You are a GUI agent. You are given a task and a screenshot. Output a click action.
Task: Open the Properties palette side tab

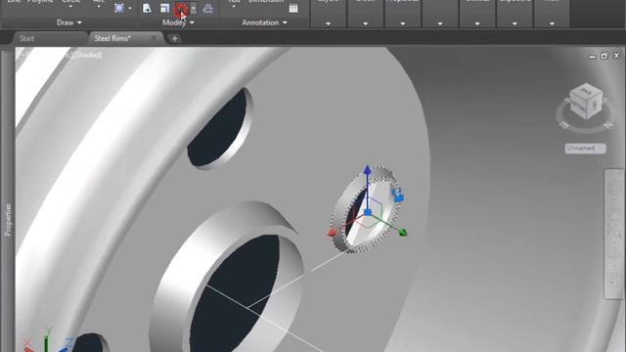click(8, 219)
